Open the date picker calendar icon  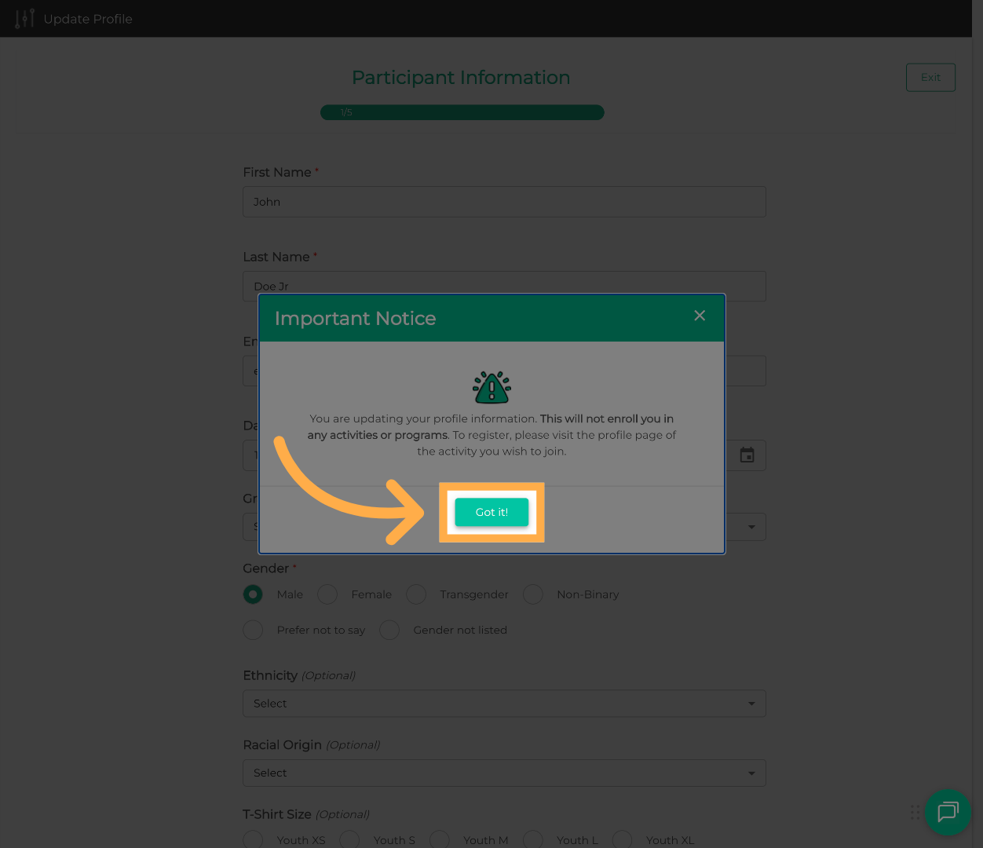click(x=747, y=455)
